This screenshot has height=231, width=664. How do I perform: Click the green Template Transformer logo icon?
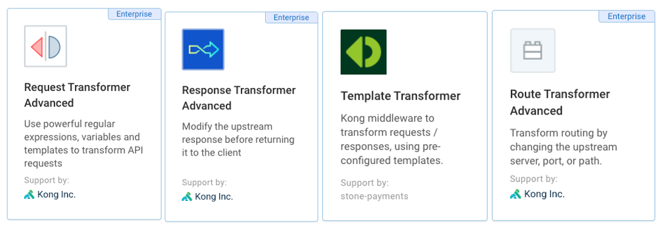tap(363, 52)
